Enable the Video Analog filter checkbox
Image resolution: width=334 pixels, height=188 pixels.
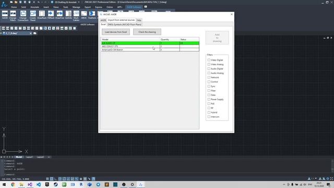coord(209,64)
